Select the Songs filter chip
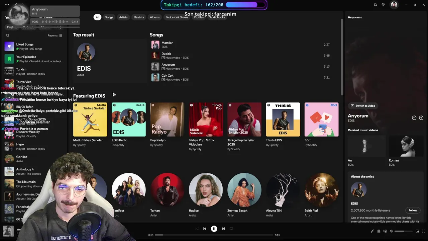The height and width of the screenshot is (241, 428). click(x=109, y=17)
